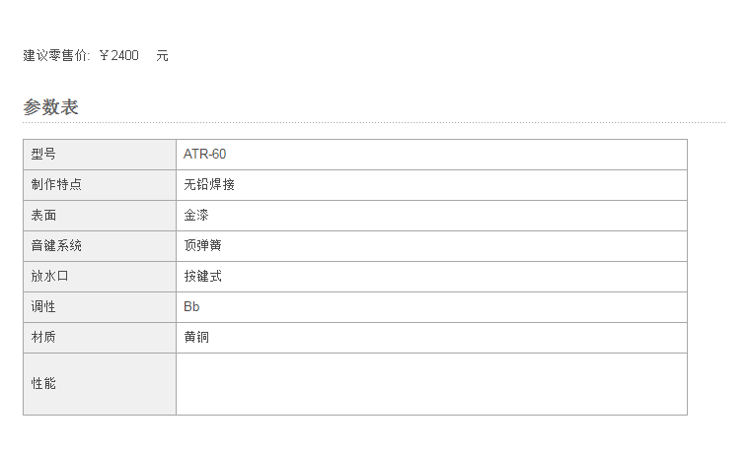Click the 无铅焊接 value cell
Viewport: 749px width, 451px height.
(432, 185)
